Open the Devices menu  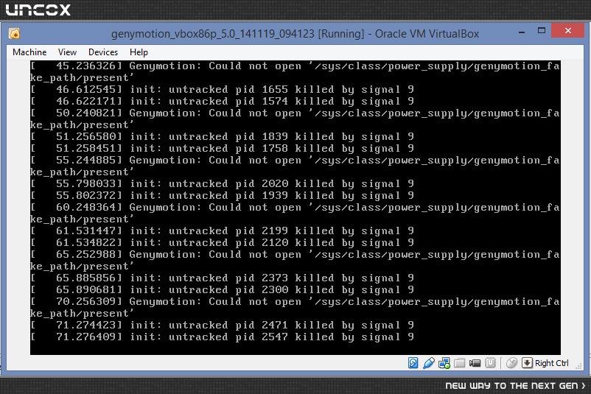tap(103, 52)
